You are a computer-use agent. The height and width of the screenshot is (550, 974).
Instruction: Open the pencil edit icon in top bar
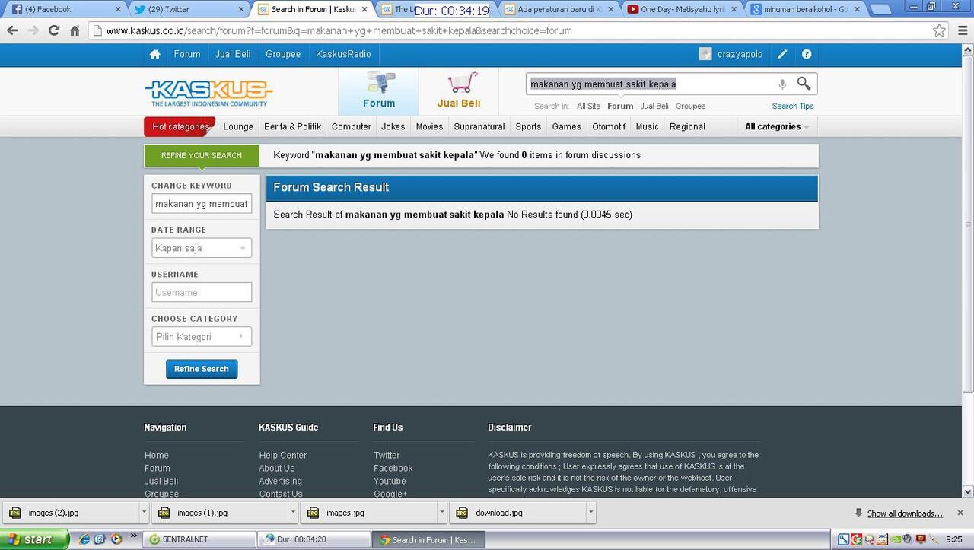click(782, 54)
